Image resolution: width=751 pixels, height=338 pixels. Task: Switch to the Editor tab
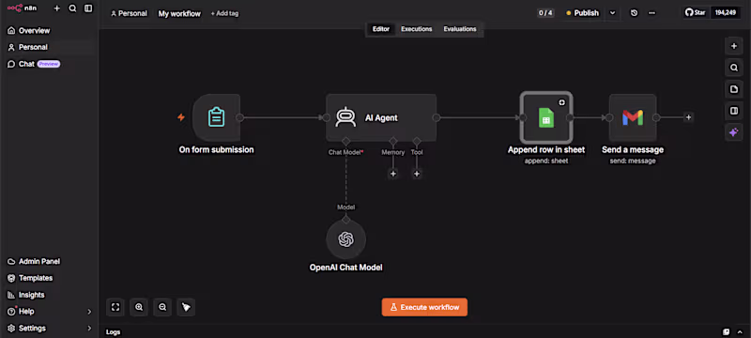click(381, 29)
